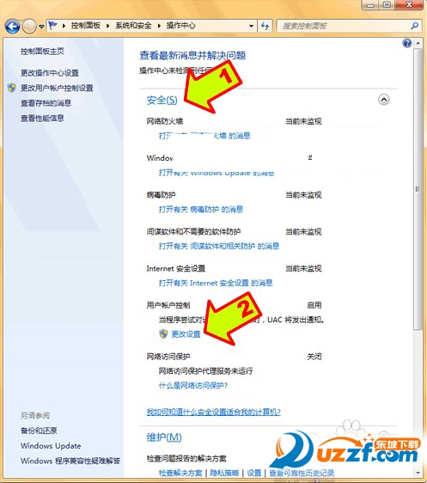This screenshot has height=483, width=427.
Task: Click 检查问题报告的解决方案 text
Action: 186,459
